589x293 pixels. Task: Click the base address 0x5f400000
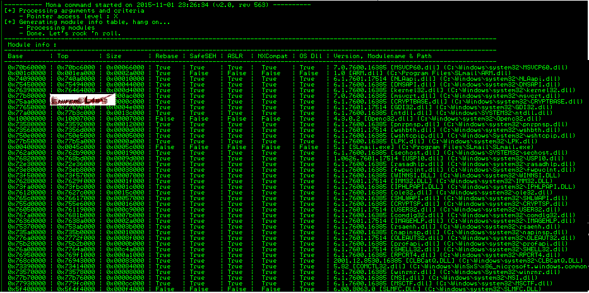(x=27, y=289)
